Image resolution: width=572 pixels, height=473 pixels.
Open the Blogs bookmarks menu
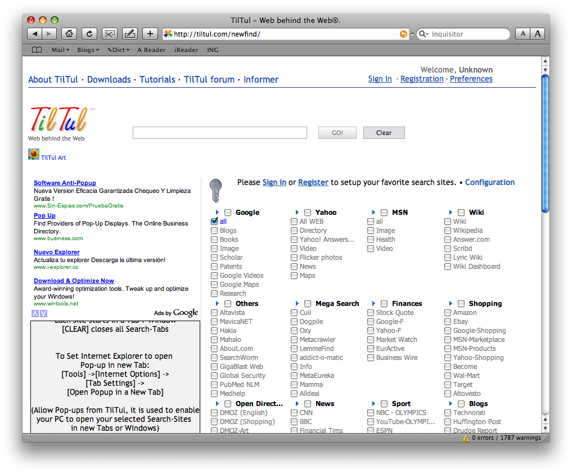pos(88,50)
